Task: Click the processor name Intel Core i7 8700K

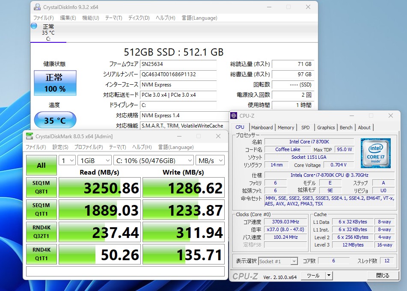Action: click(x=309, y=142)
